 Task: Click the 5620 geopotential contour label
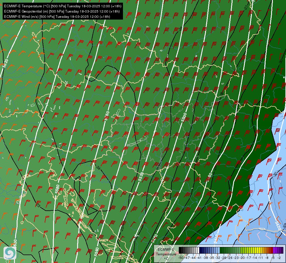point(6,63)
